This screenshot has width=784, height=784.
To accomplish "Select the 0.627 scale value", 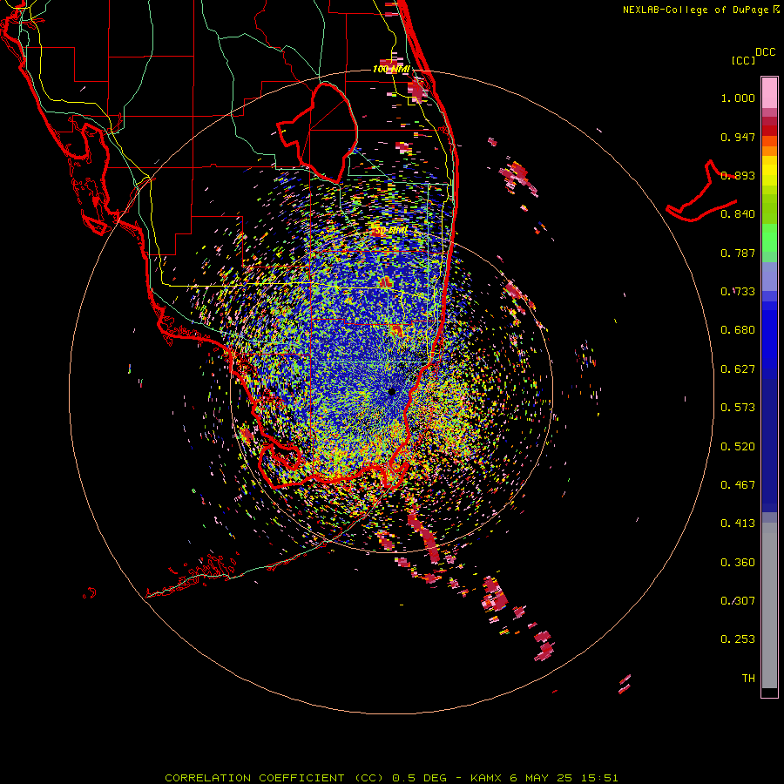I will point(738,369).
